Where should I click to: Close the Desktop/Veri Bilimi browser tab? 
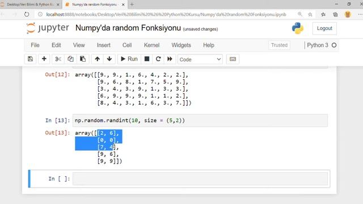click(58, 5)
